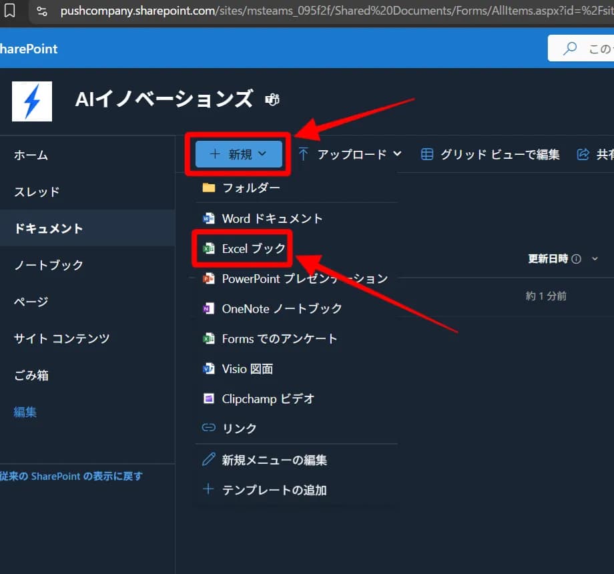Click the grid view icon
The image size is (614, 574).
tap(427, 154)
